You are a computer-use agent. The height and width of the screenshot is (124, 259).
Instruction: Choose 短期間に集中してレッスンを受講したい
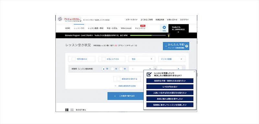(x=170, y=105)
